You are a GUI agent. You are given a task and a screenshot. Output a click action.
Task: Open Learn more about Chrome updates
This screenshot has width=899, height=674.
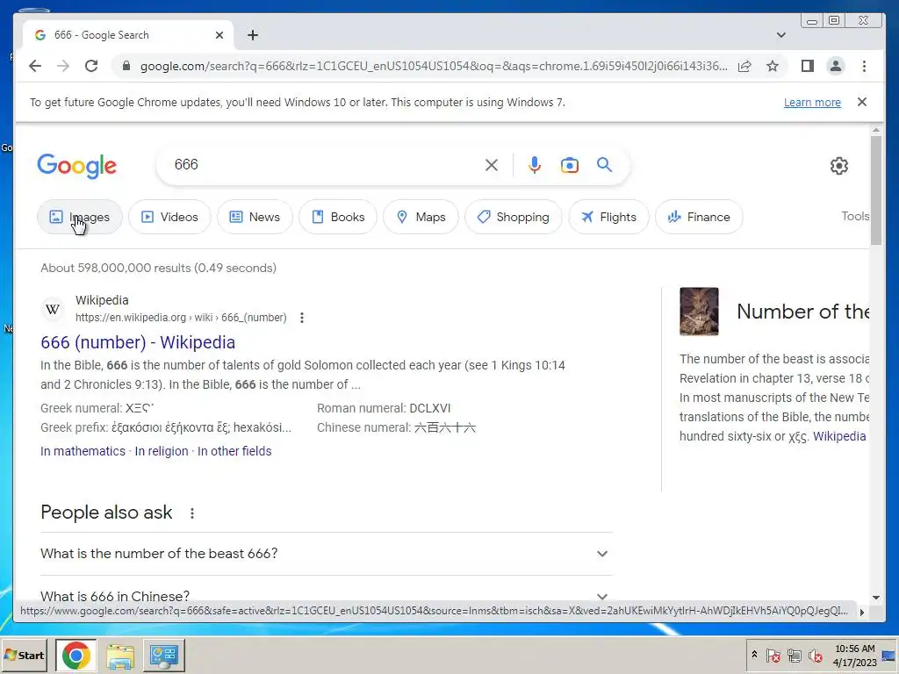click(x=812, y=102)
